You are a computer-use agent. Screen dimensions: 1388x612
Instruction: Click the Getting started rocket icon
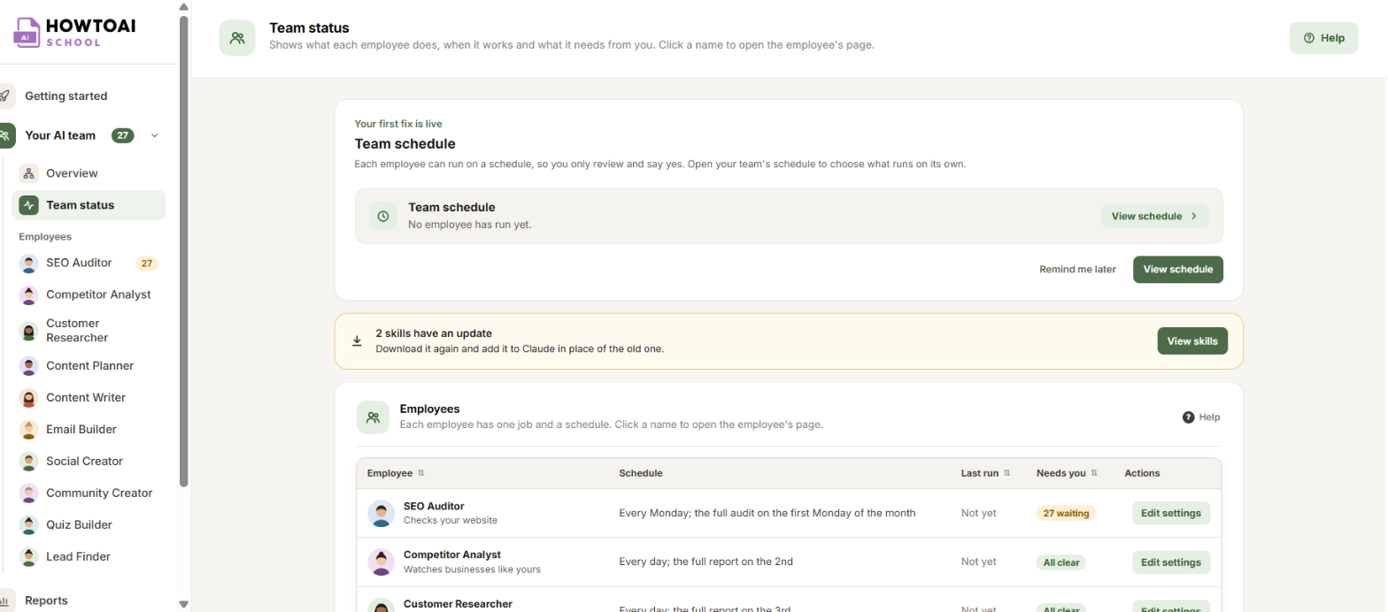6,96
